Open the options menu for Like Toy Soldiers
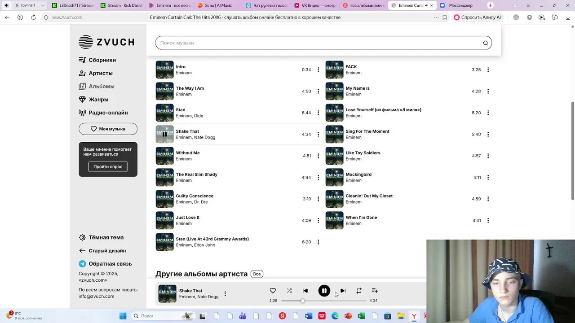The image size is (575, 323). tap(488, 156)
